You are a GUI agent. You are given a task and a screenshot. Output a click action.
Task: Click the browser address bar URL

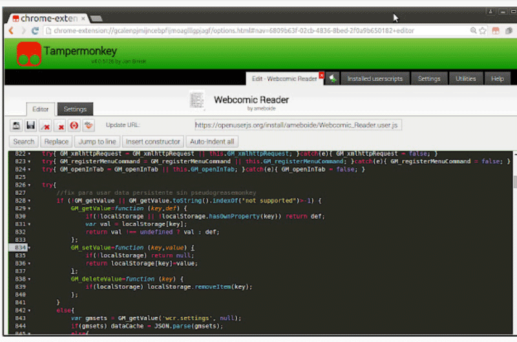(x=234, y=30)
